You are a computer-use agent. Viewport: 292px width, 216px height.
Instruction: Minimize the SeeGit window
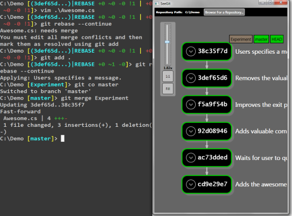click(x=263, y=2)
